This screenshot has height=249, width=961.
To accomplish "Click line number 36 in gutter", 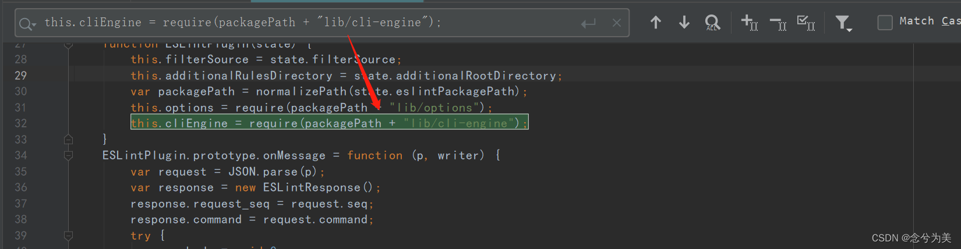I will coord(20,187).
